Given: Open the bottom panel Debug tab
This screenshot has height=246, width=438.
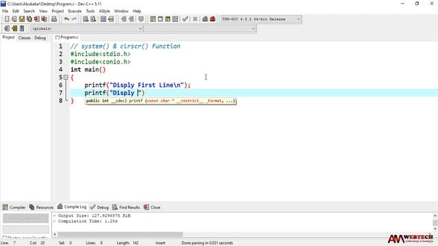Looking at the screenshot, I should pyautogui.click(x=99, y=207).
